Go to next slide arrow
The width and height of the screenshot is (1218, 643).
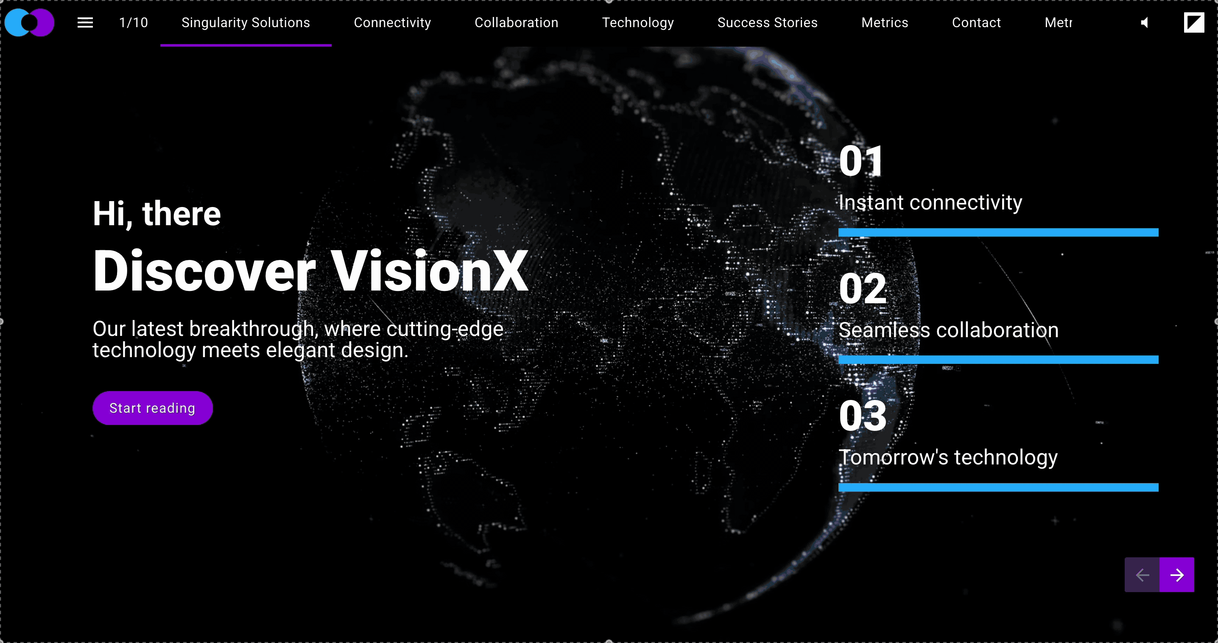coord(1176,575)
